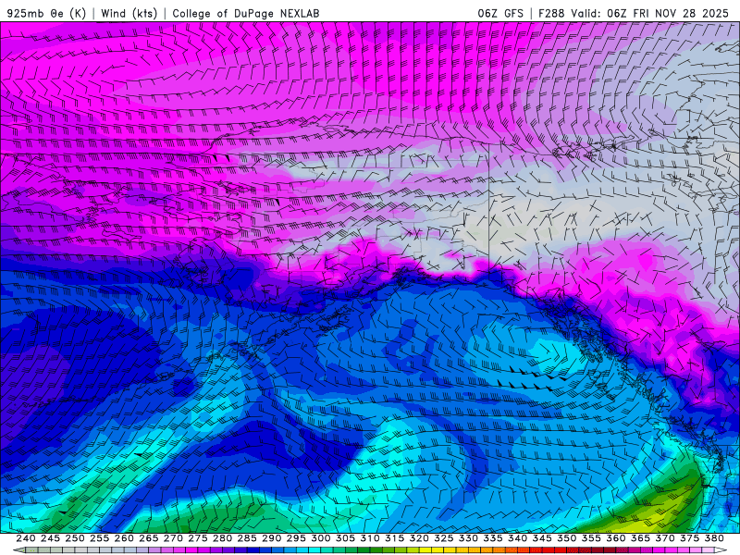Viewport: 740px width, 555px height.
Task: Click the "Valid: 06Z FRI NOV 28 2025" text
Action: (650, 13)
